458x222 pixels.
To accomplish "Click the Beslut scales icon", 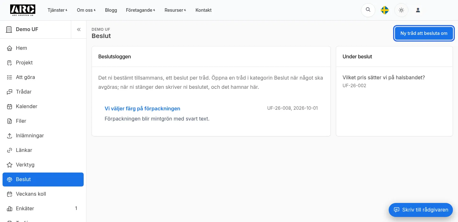I will 10,180.
